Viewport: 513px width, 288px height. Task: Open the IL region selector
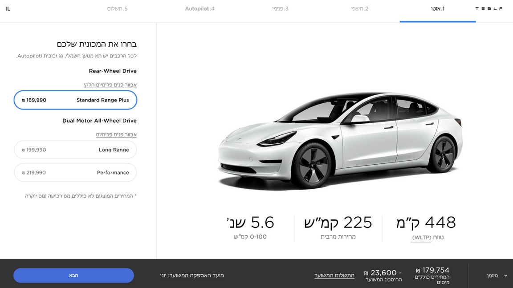tap(8, 9)
